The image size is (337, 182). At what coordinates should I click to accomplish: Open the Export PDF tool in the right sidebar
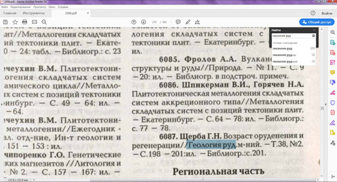[x=333, y=42]
